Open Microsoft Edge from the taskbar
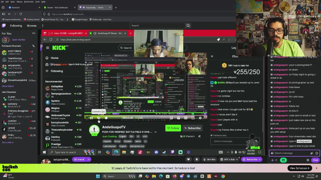 click(x=161, y=176)
